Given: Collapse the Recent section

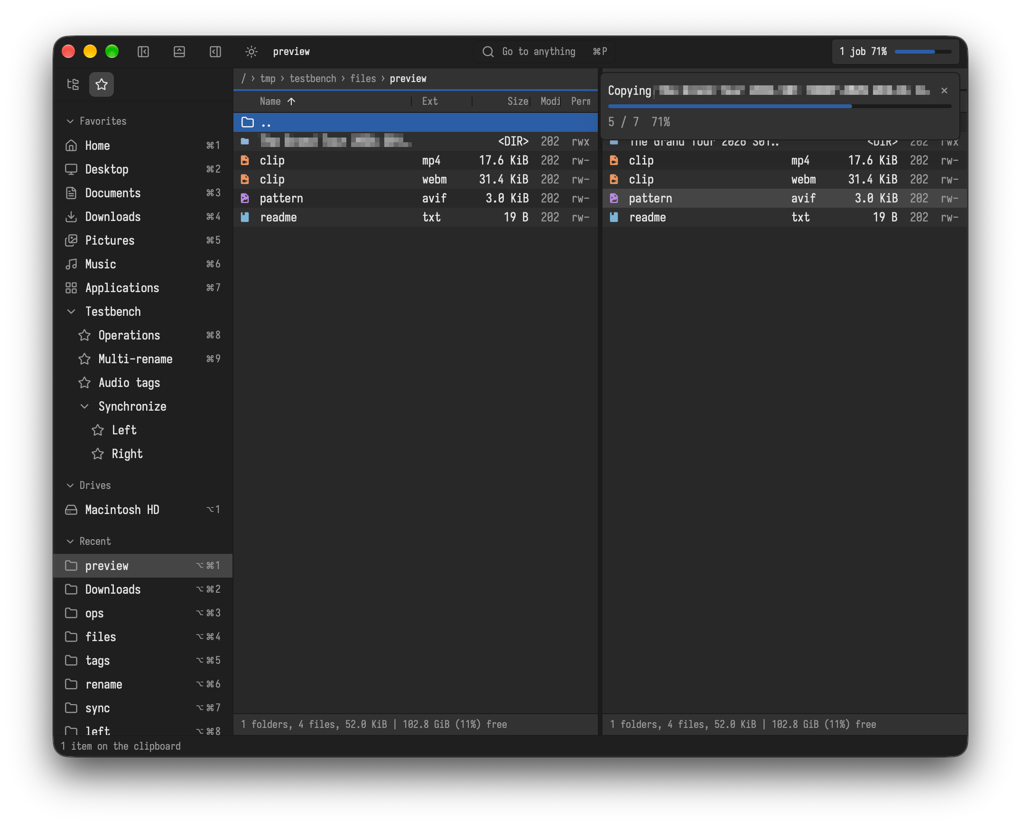Looking at the screenshot, I should (x=70, y=542).
